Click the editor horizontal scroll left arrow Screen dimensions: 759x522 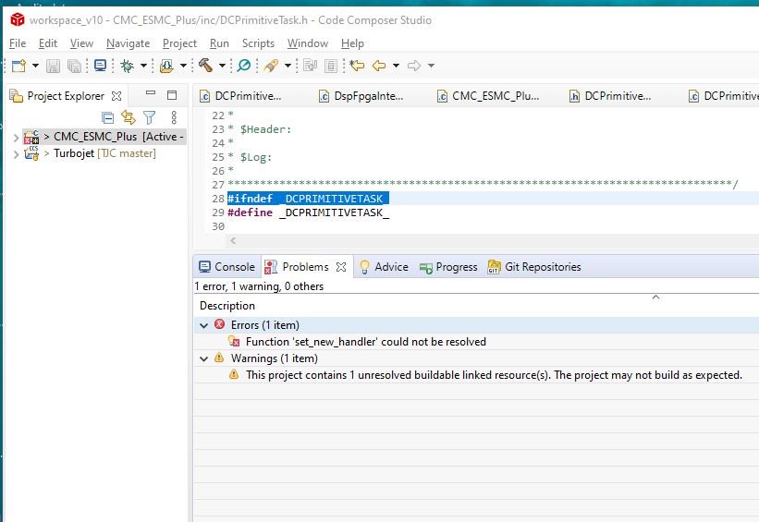point(233,240)
